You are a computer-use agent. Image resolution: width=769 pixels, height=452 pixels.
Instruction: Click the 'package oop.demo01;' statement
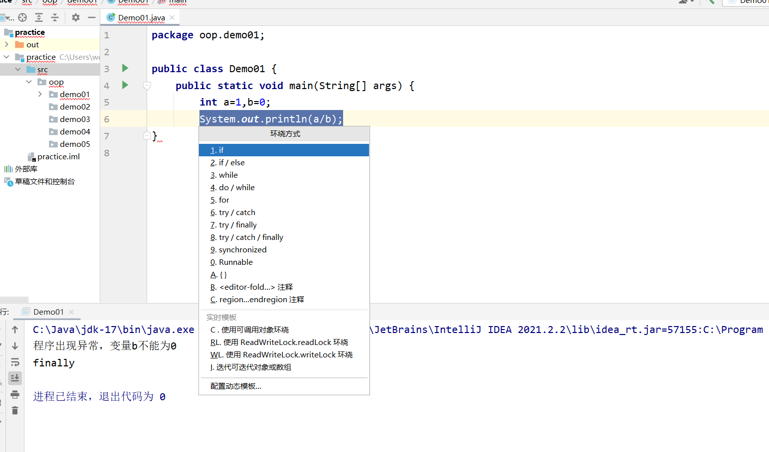(x=208, y=35)
